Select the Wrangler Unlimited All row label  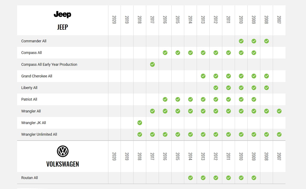tap(39, 135)
